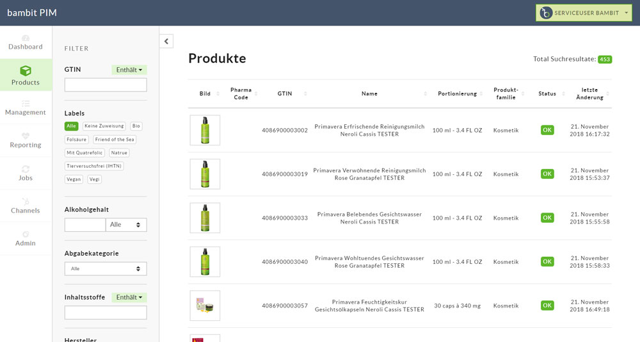Select GTIN cell 4086900003019
The width and height of the screenshot is (640, 342).
click(285, 174)
